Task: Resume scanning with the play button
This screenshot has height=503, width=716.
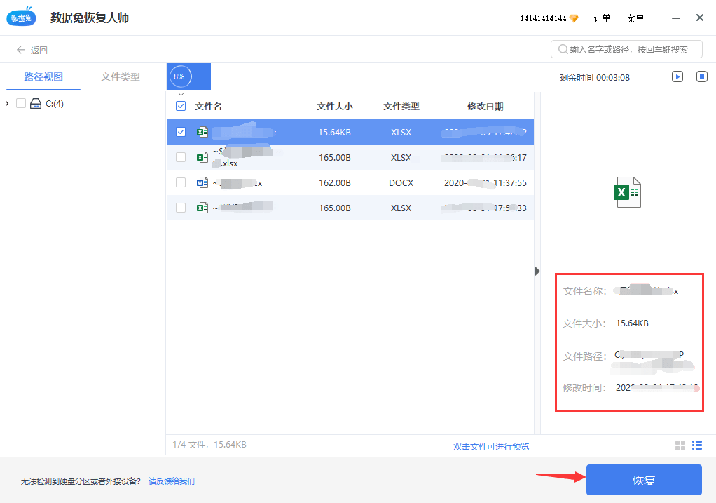Action: pyautogui.click(x=677, y=76)
